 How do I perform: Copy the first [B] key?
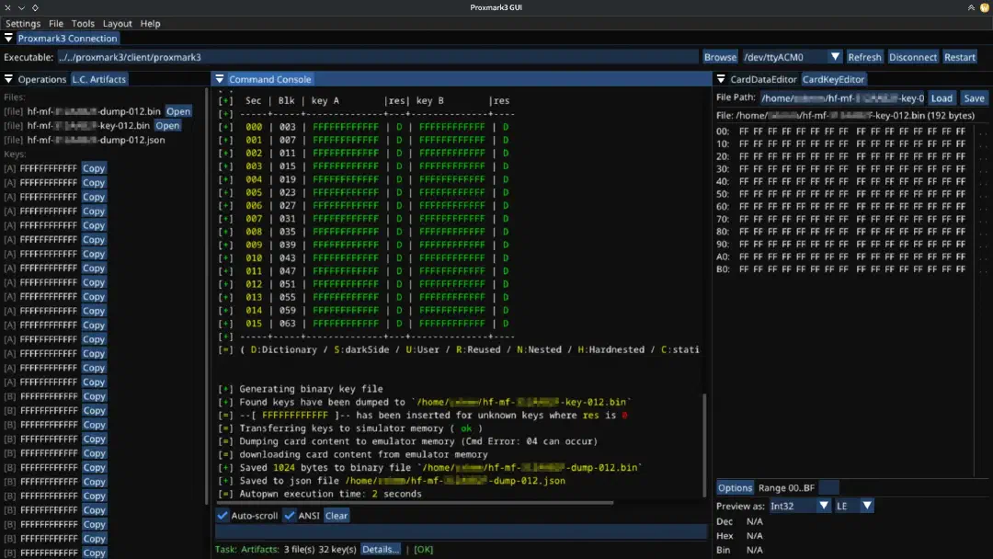95,396
